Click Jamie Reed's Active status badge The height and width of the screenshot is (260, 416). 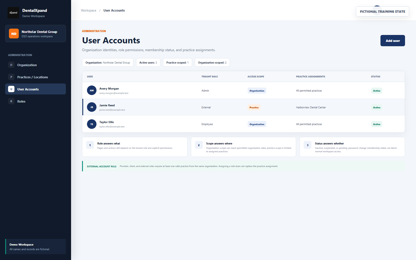pos(376,107)
